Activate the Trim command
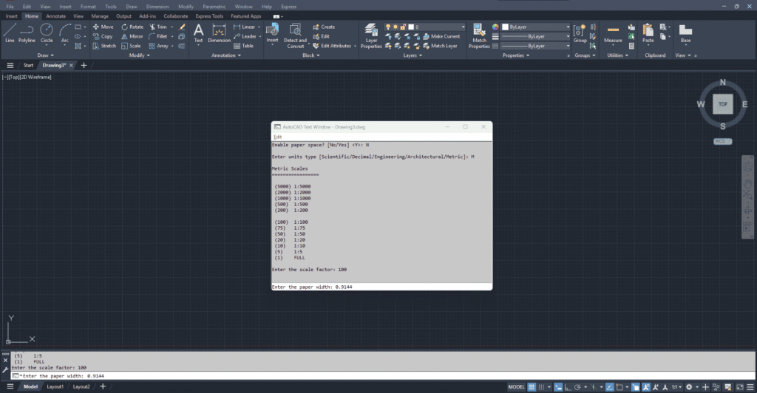 [x=158, y=27]
